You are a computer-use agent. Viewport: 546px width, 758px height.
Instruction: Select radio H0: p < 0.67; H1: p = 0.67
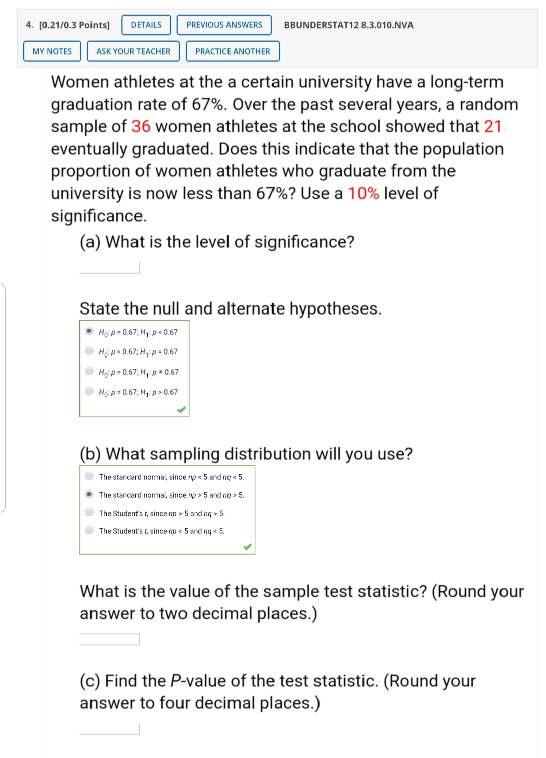(89, 351)
